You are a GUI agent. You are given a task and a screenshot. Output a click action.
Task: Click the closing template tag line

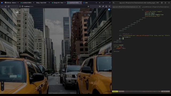click(118, 42)
